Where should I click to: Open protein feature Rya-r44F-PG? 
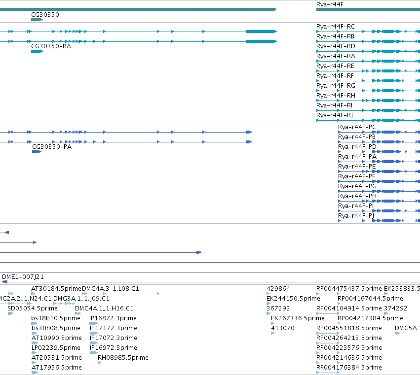point(357,186)
